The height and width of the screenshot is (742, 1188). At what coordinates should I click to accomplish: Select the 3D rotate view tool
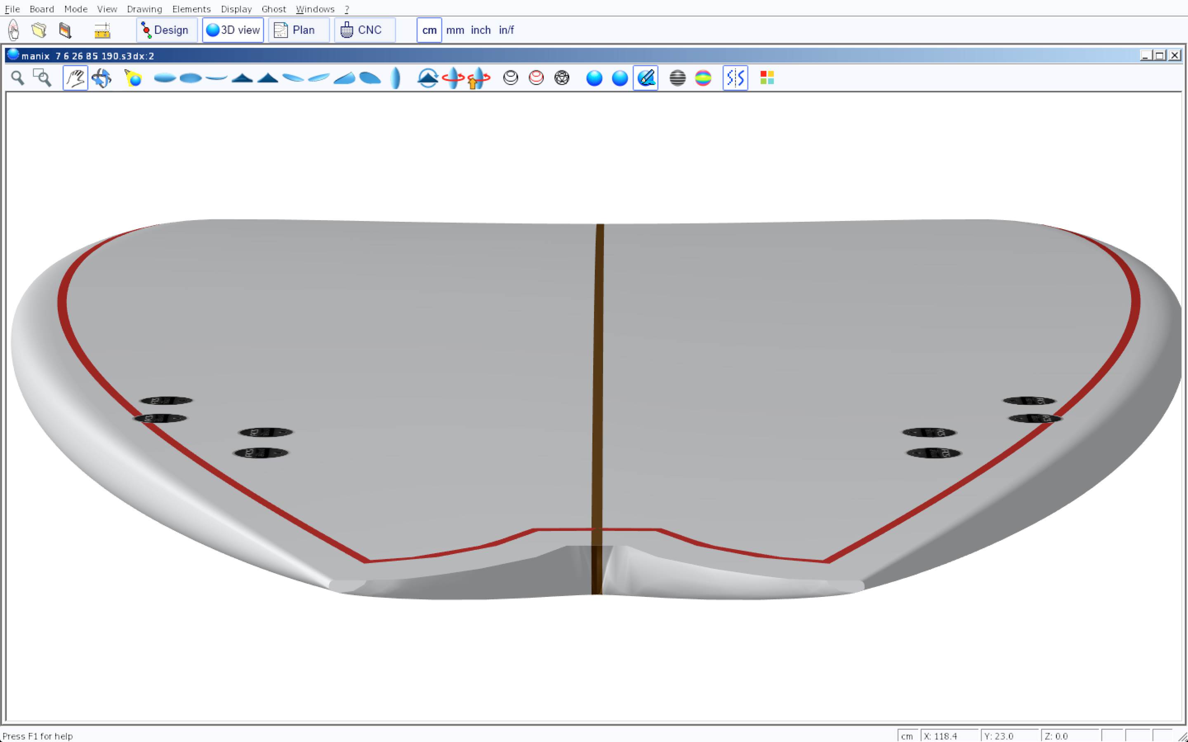(x=101, y=78)
